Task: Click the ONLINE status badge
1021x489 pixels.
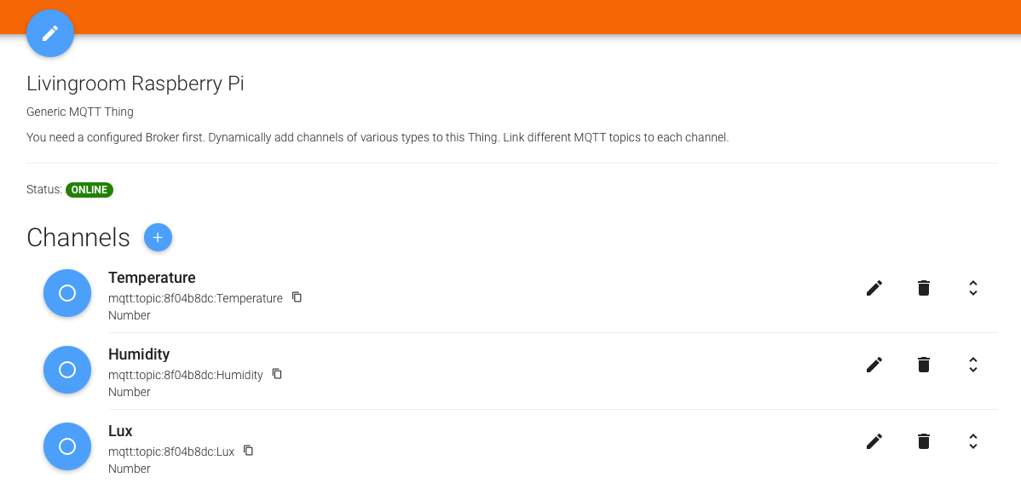Action: (89, 190)
